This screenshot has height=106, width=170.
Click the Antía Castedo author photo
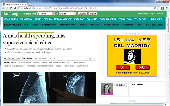(107, 89)
